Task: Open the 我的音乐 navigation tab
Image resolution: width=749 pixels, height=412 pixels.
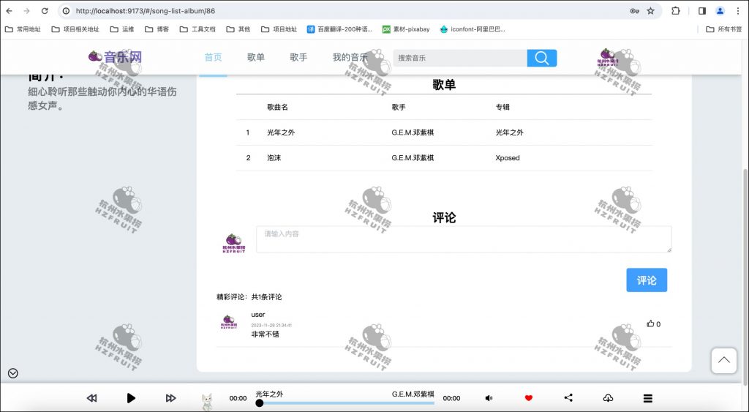Action: [350, 57]
